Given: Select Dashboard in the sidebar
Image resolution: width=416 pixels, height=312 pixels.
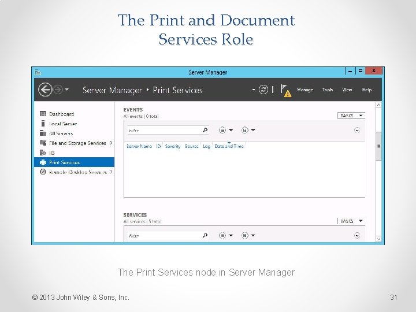Looking at the screenshot, I should pos(75,114).
